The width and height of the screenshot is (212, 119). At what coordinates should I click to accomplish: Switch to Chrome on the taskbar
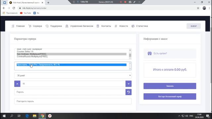[42, 116]
